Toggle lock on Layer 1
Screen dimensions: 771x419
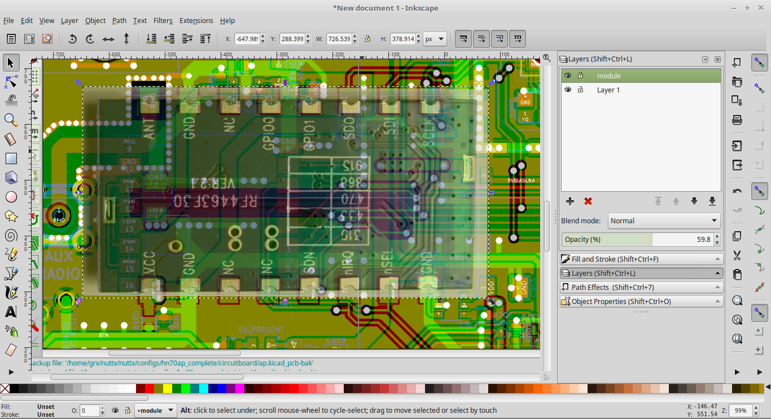click(580, 90)
